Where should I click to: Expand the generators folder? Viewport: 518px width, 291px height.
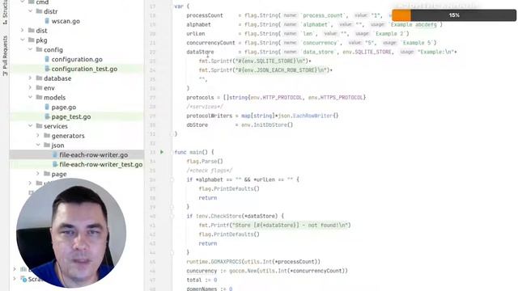tap(38, 136)
